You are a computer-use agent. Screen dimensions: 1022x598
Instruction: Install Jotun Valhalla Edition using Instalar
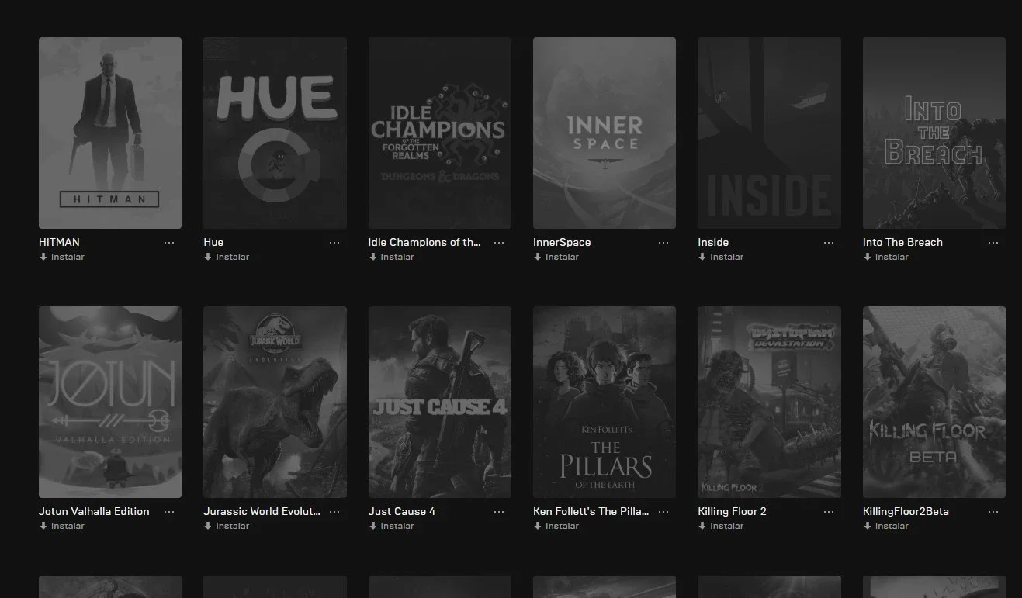(x=62, y=526)
